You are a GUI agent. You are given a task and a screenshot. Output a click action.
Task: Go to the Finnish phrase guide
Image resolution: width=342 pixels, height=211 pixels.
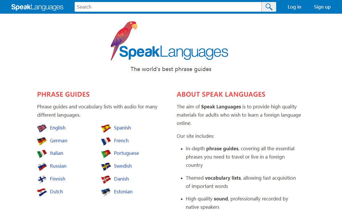[x=58, y=179]
